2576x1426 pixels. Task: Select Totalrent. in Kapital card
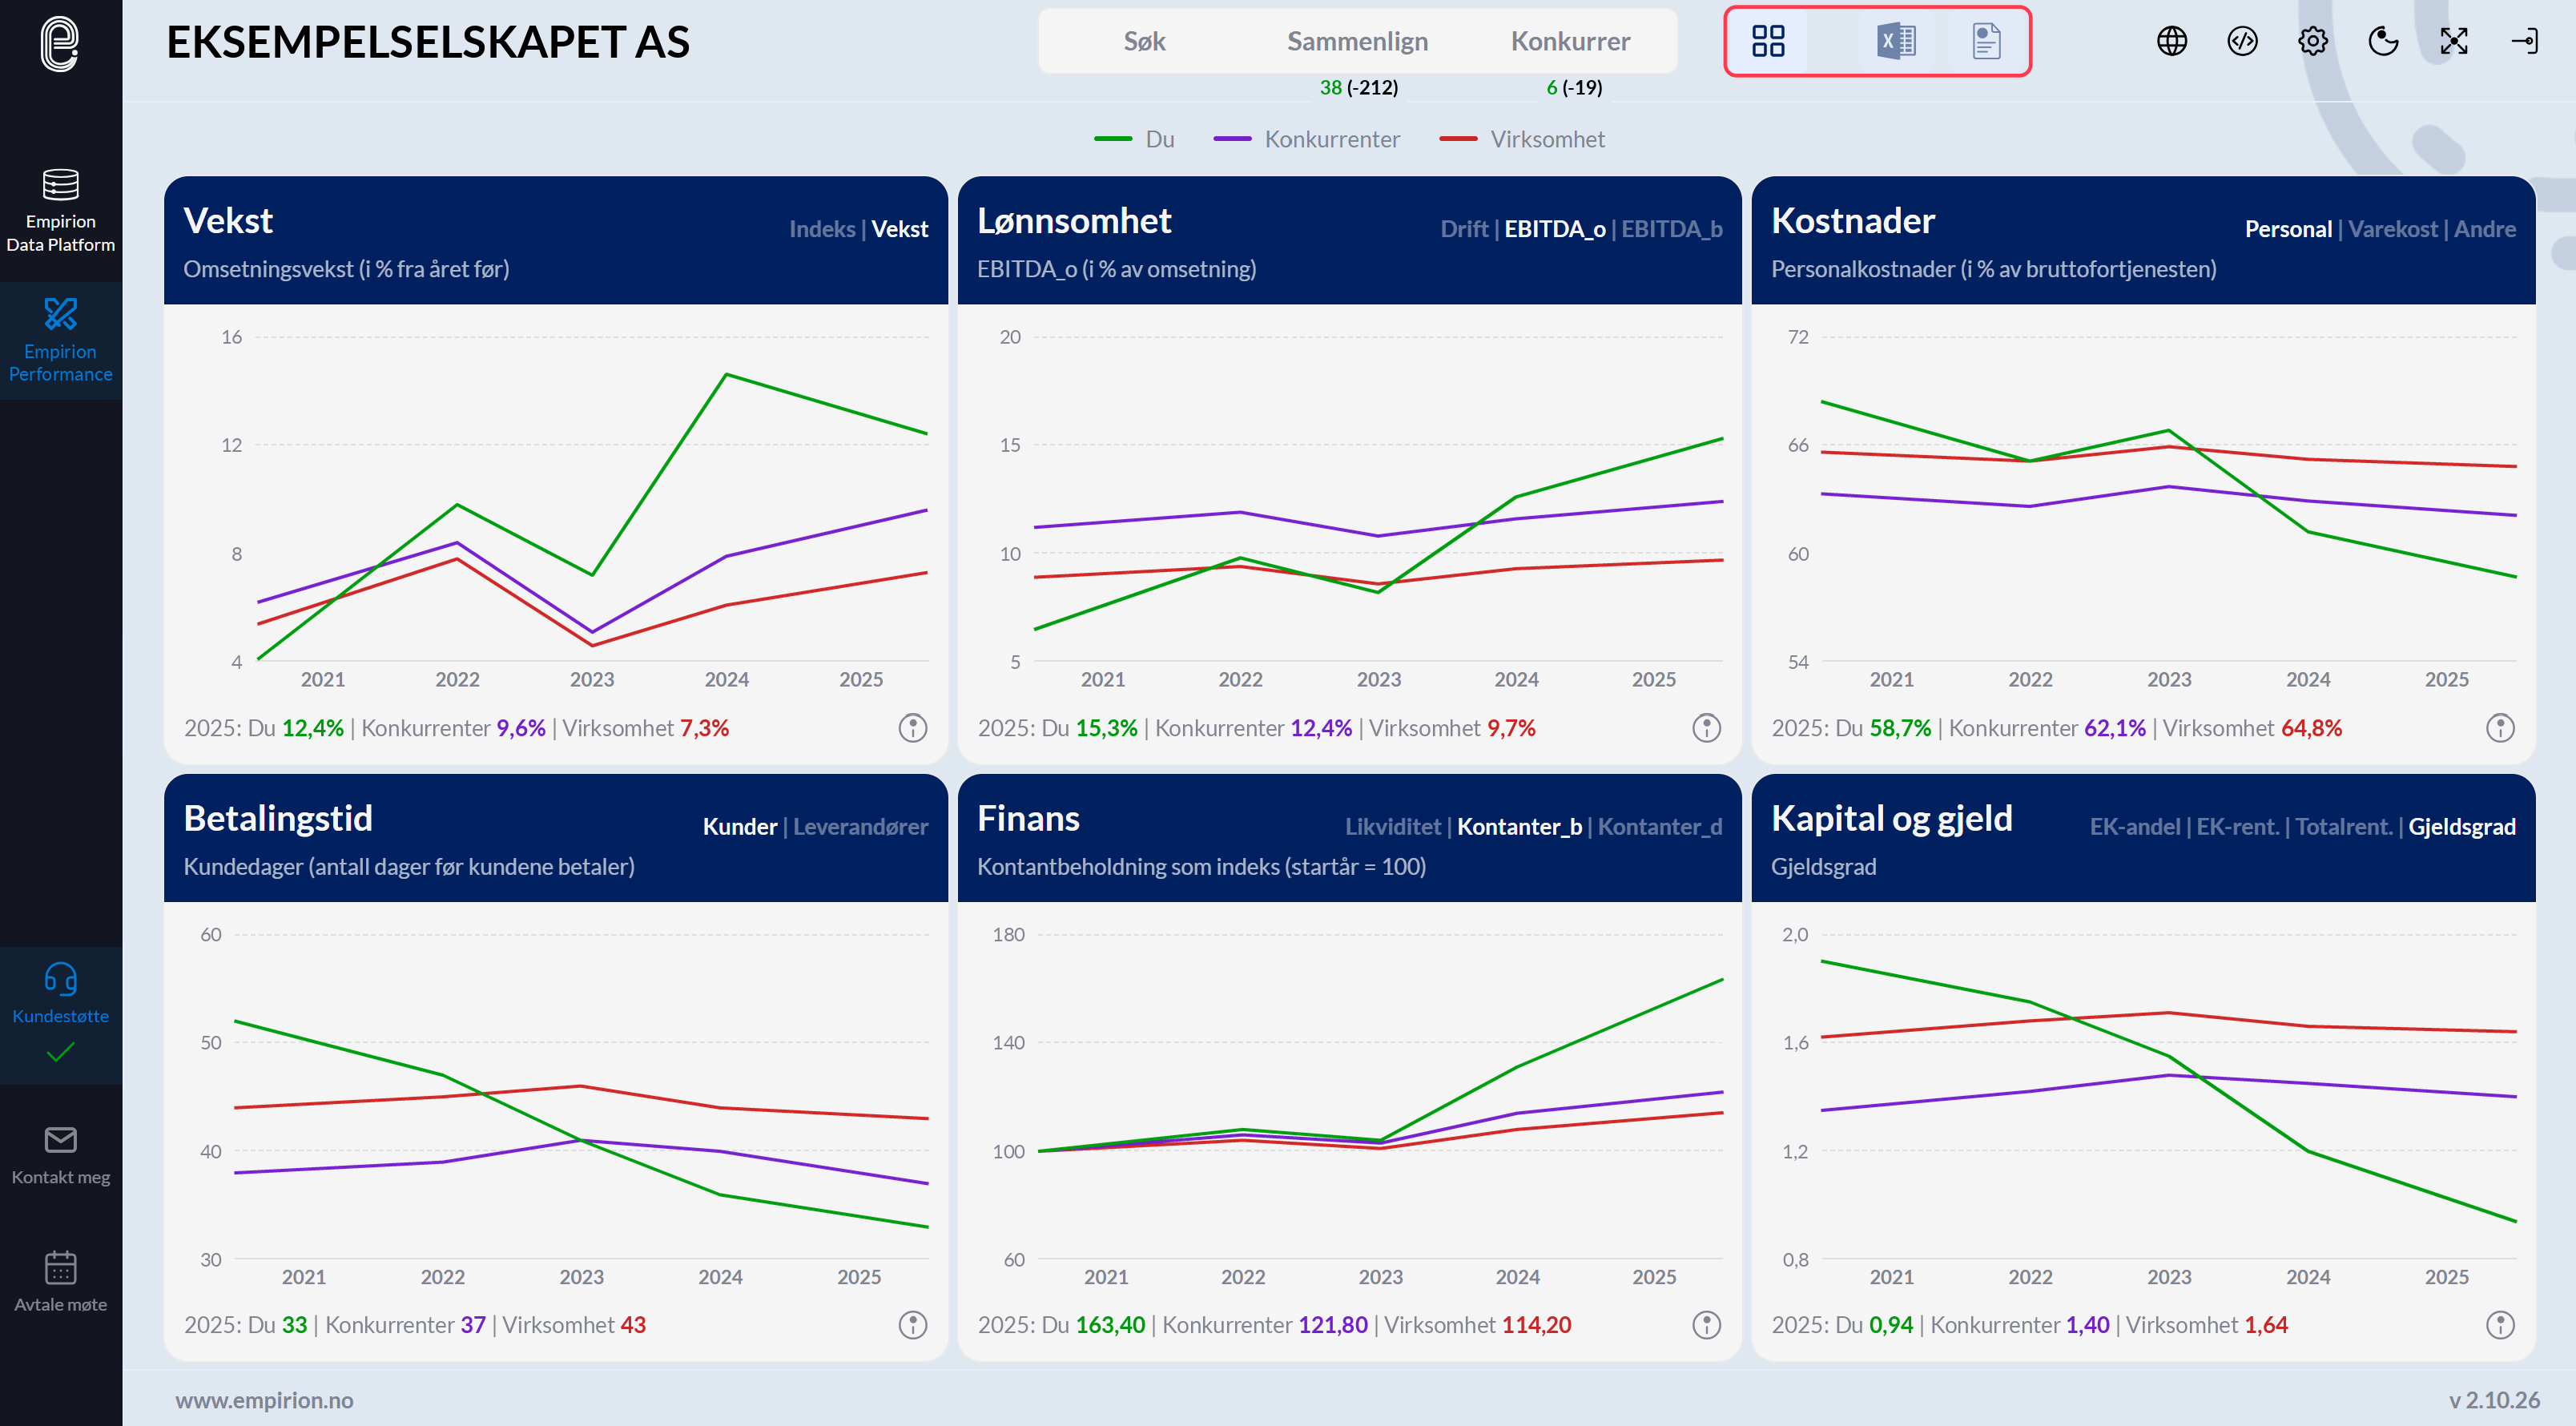pyautogui.click(x=2343, y=827)
